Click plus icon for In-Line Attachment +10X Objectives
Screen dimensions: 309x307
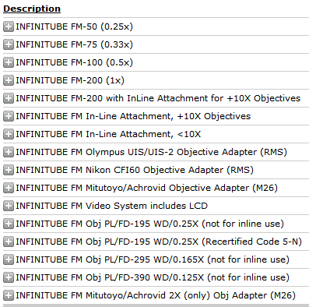9,116
